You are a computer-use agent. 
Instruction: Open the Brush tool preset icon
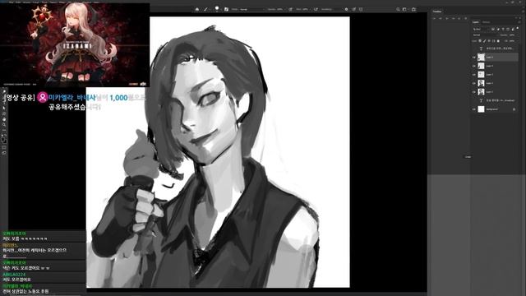click(205, 9)
